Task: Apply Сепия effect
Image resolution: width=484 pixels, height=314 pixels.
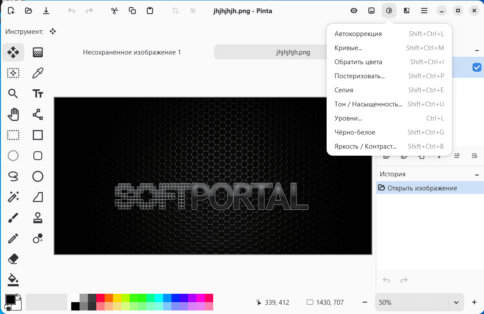Action: click(x=389, y=90)
